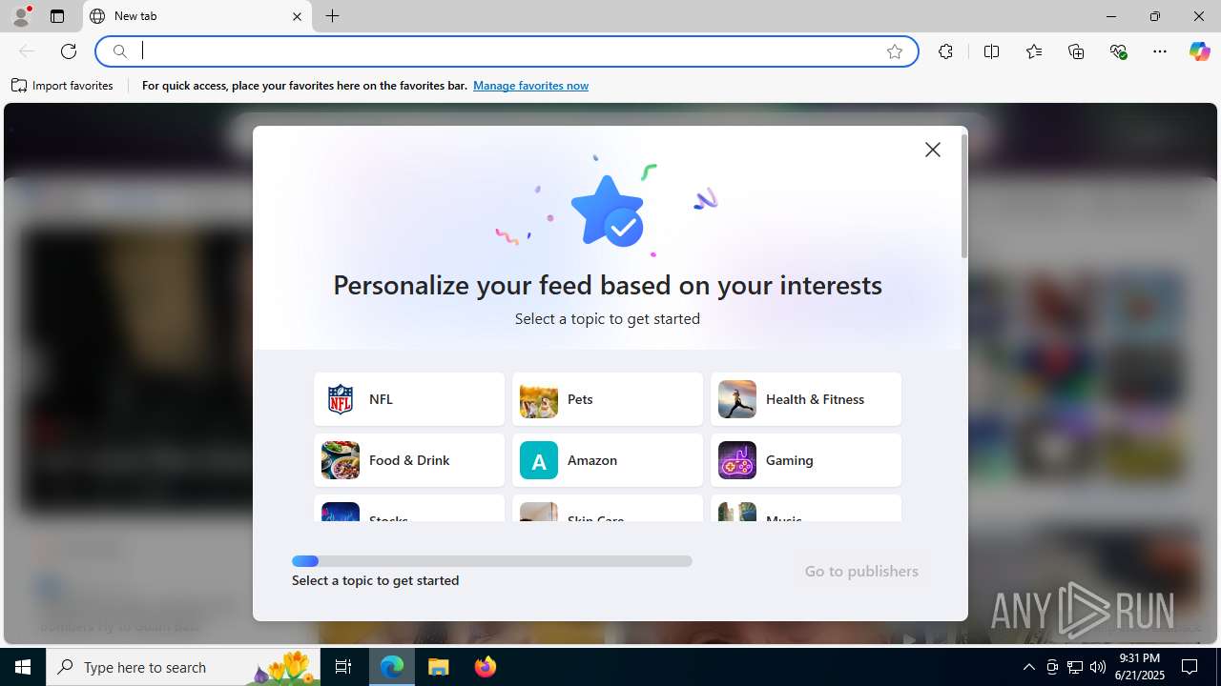Viewport: 1221px width, 686px height.
Task: Open the volume speaker tray icon
Action: (x=1098, y=667)
